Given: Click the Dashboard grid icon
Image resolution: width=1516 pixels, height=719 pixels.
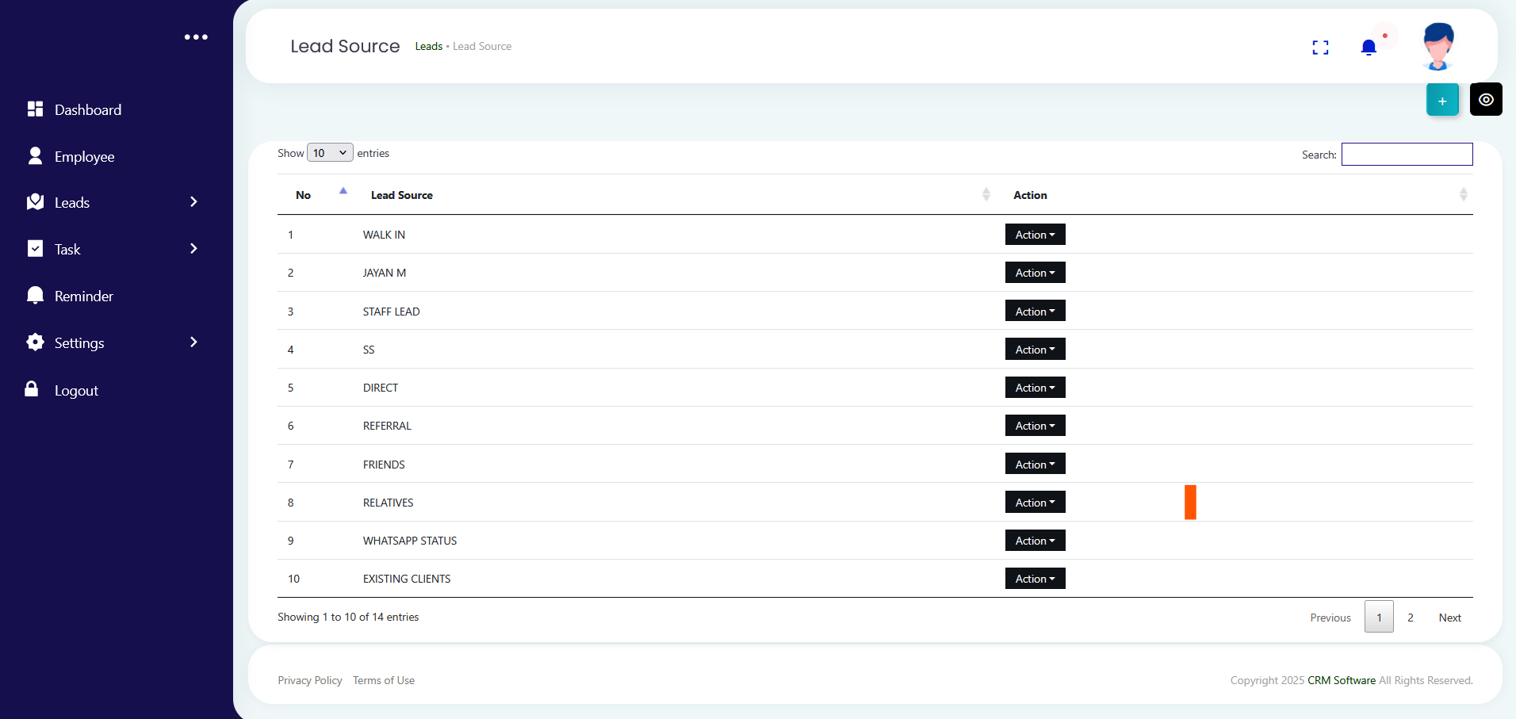Looking at the screenshot, I should coord(35,109).
